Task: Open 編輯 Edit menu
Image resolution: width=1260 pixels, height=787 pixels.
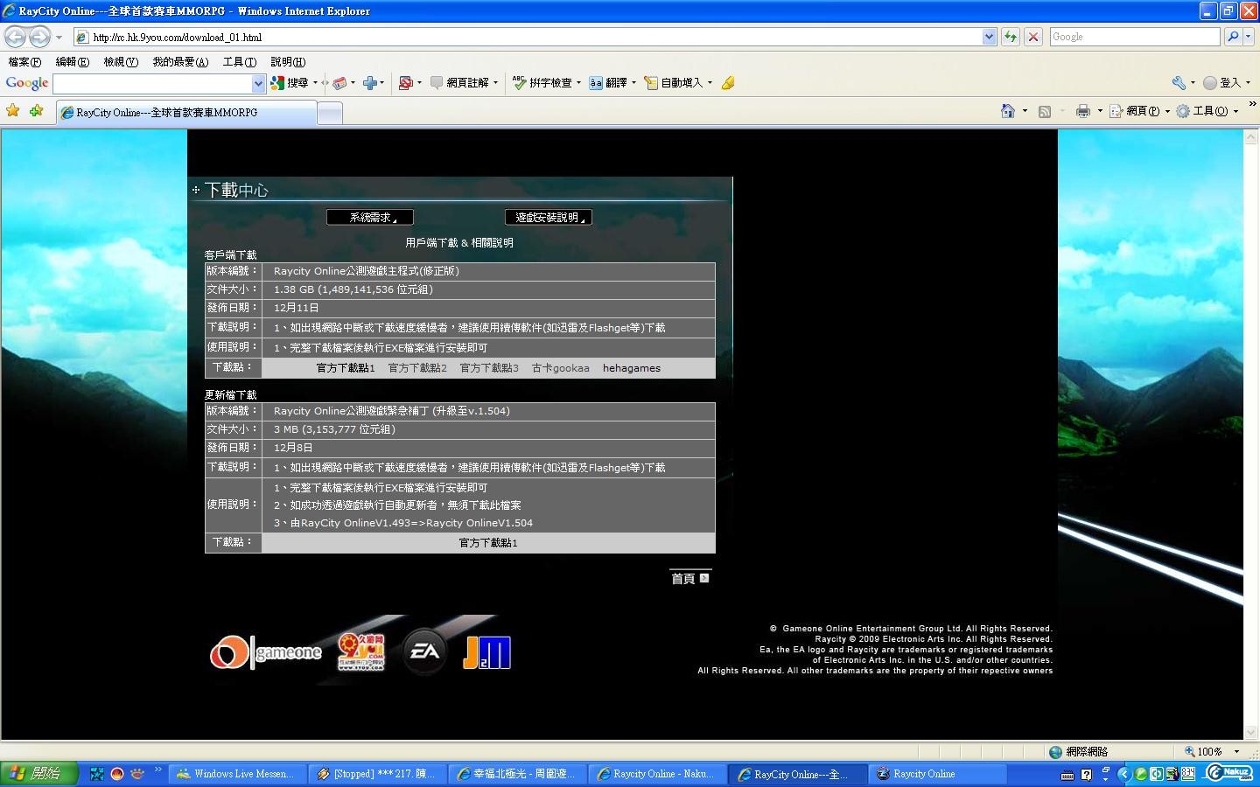Action: 72,62
